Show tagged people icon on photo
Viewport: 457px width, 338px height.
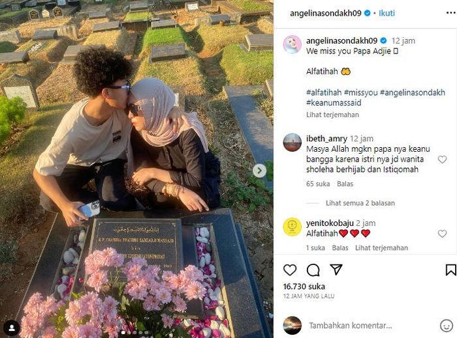12,328
